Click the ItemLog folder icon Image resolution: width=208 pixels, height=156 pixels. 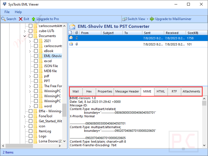coord(35,131)
